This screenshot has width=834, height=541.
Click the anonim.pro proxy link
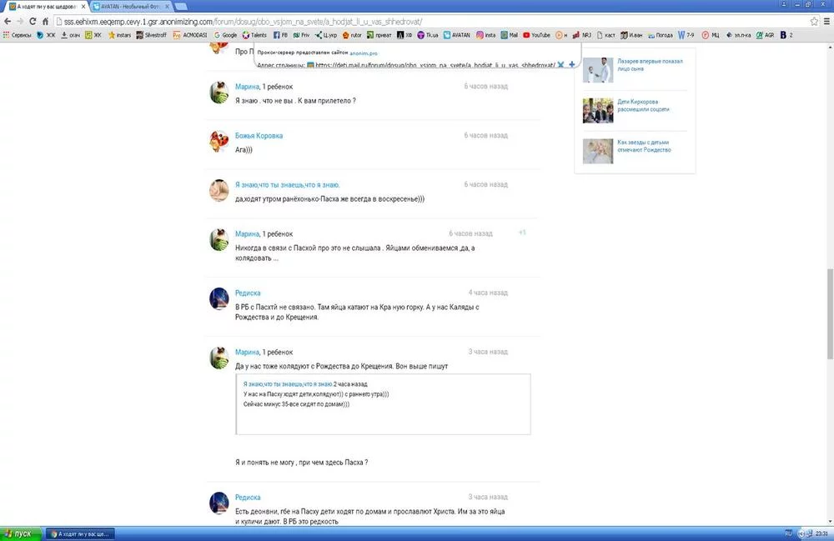coord(364,53)
